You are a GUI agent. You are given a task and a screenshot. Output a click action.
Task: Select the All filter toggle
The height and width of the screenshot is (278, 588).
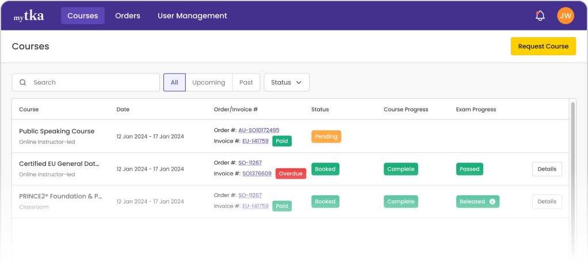pyautogui.click(x=174, y=83)
